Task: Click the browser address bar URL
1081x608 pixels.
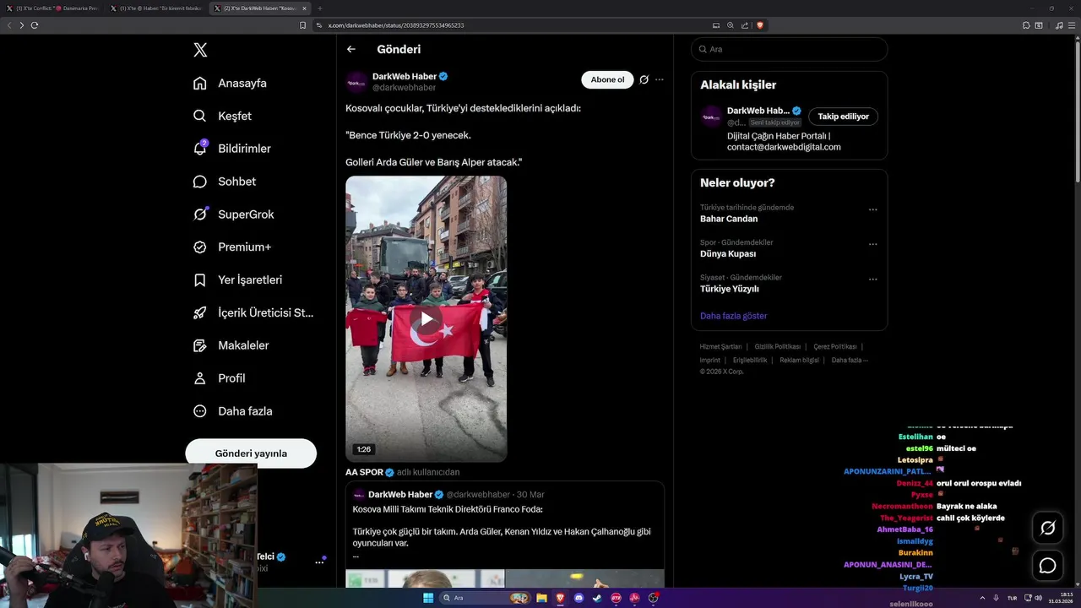Action: 396,25
